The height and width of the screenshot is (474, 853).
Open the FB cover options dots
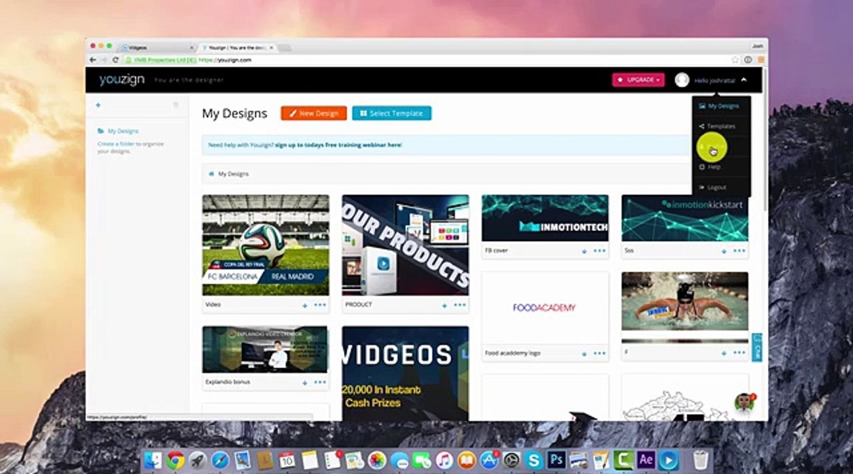point(600,251)
